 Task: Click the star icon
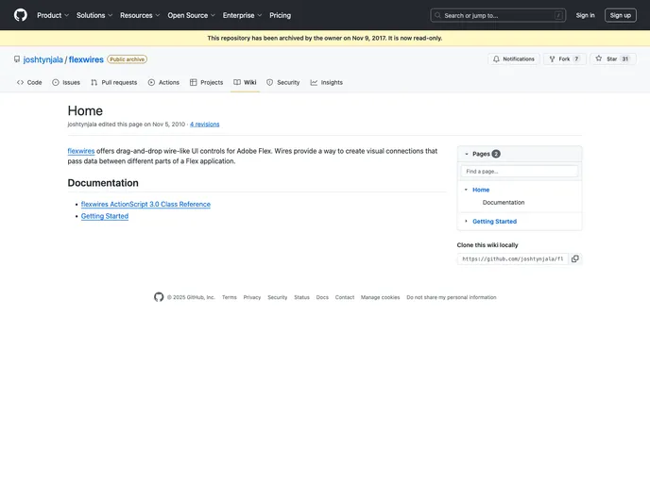point(599,58)
